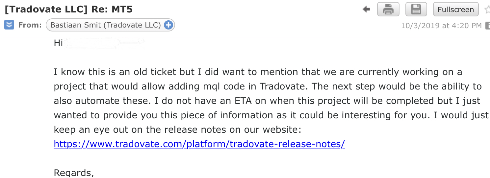The height and width of the screenshot is (178, 490).
Task: Expand message headers with double chevron
Action: [9, 25]
